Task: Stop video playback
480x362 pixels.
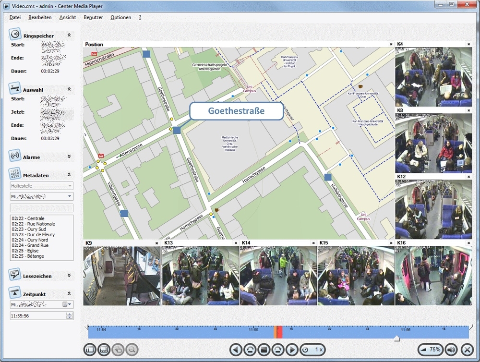Action: coord(264,350)
